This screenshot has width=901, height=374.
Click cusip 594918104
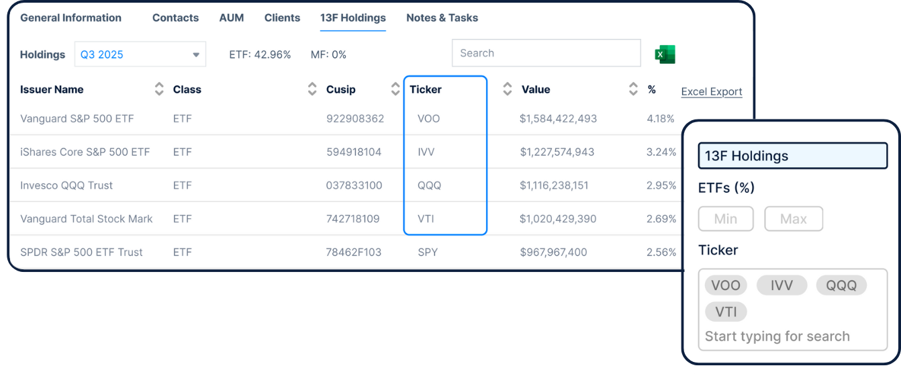[354, 152]
